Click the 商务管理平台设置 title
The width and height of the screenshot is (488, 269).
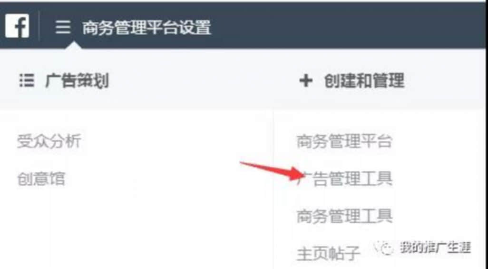(146, 28)
